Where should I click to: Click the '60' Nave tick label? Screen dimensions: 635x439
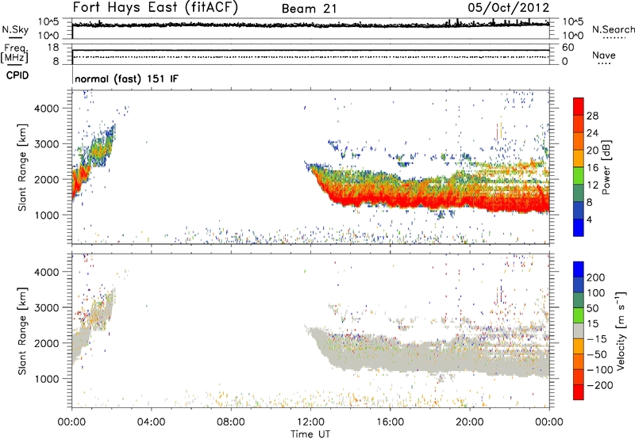pyautogui.click(x=568, y=48)
